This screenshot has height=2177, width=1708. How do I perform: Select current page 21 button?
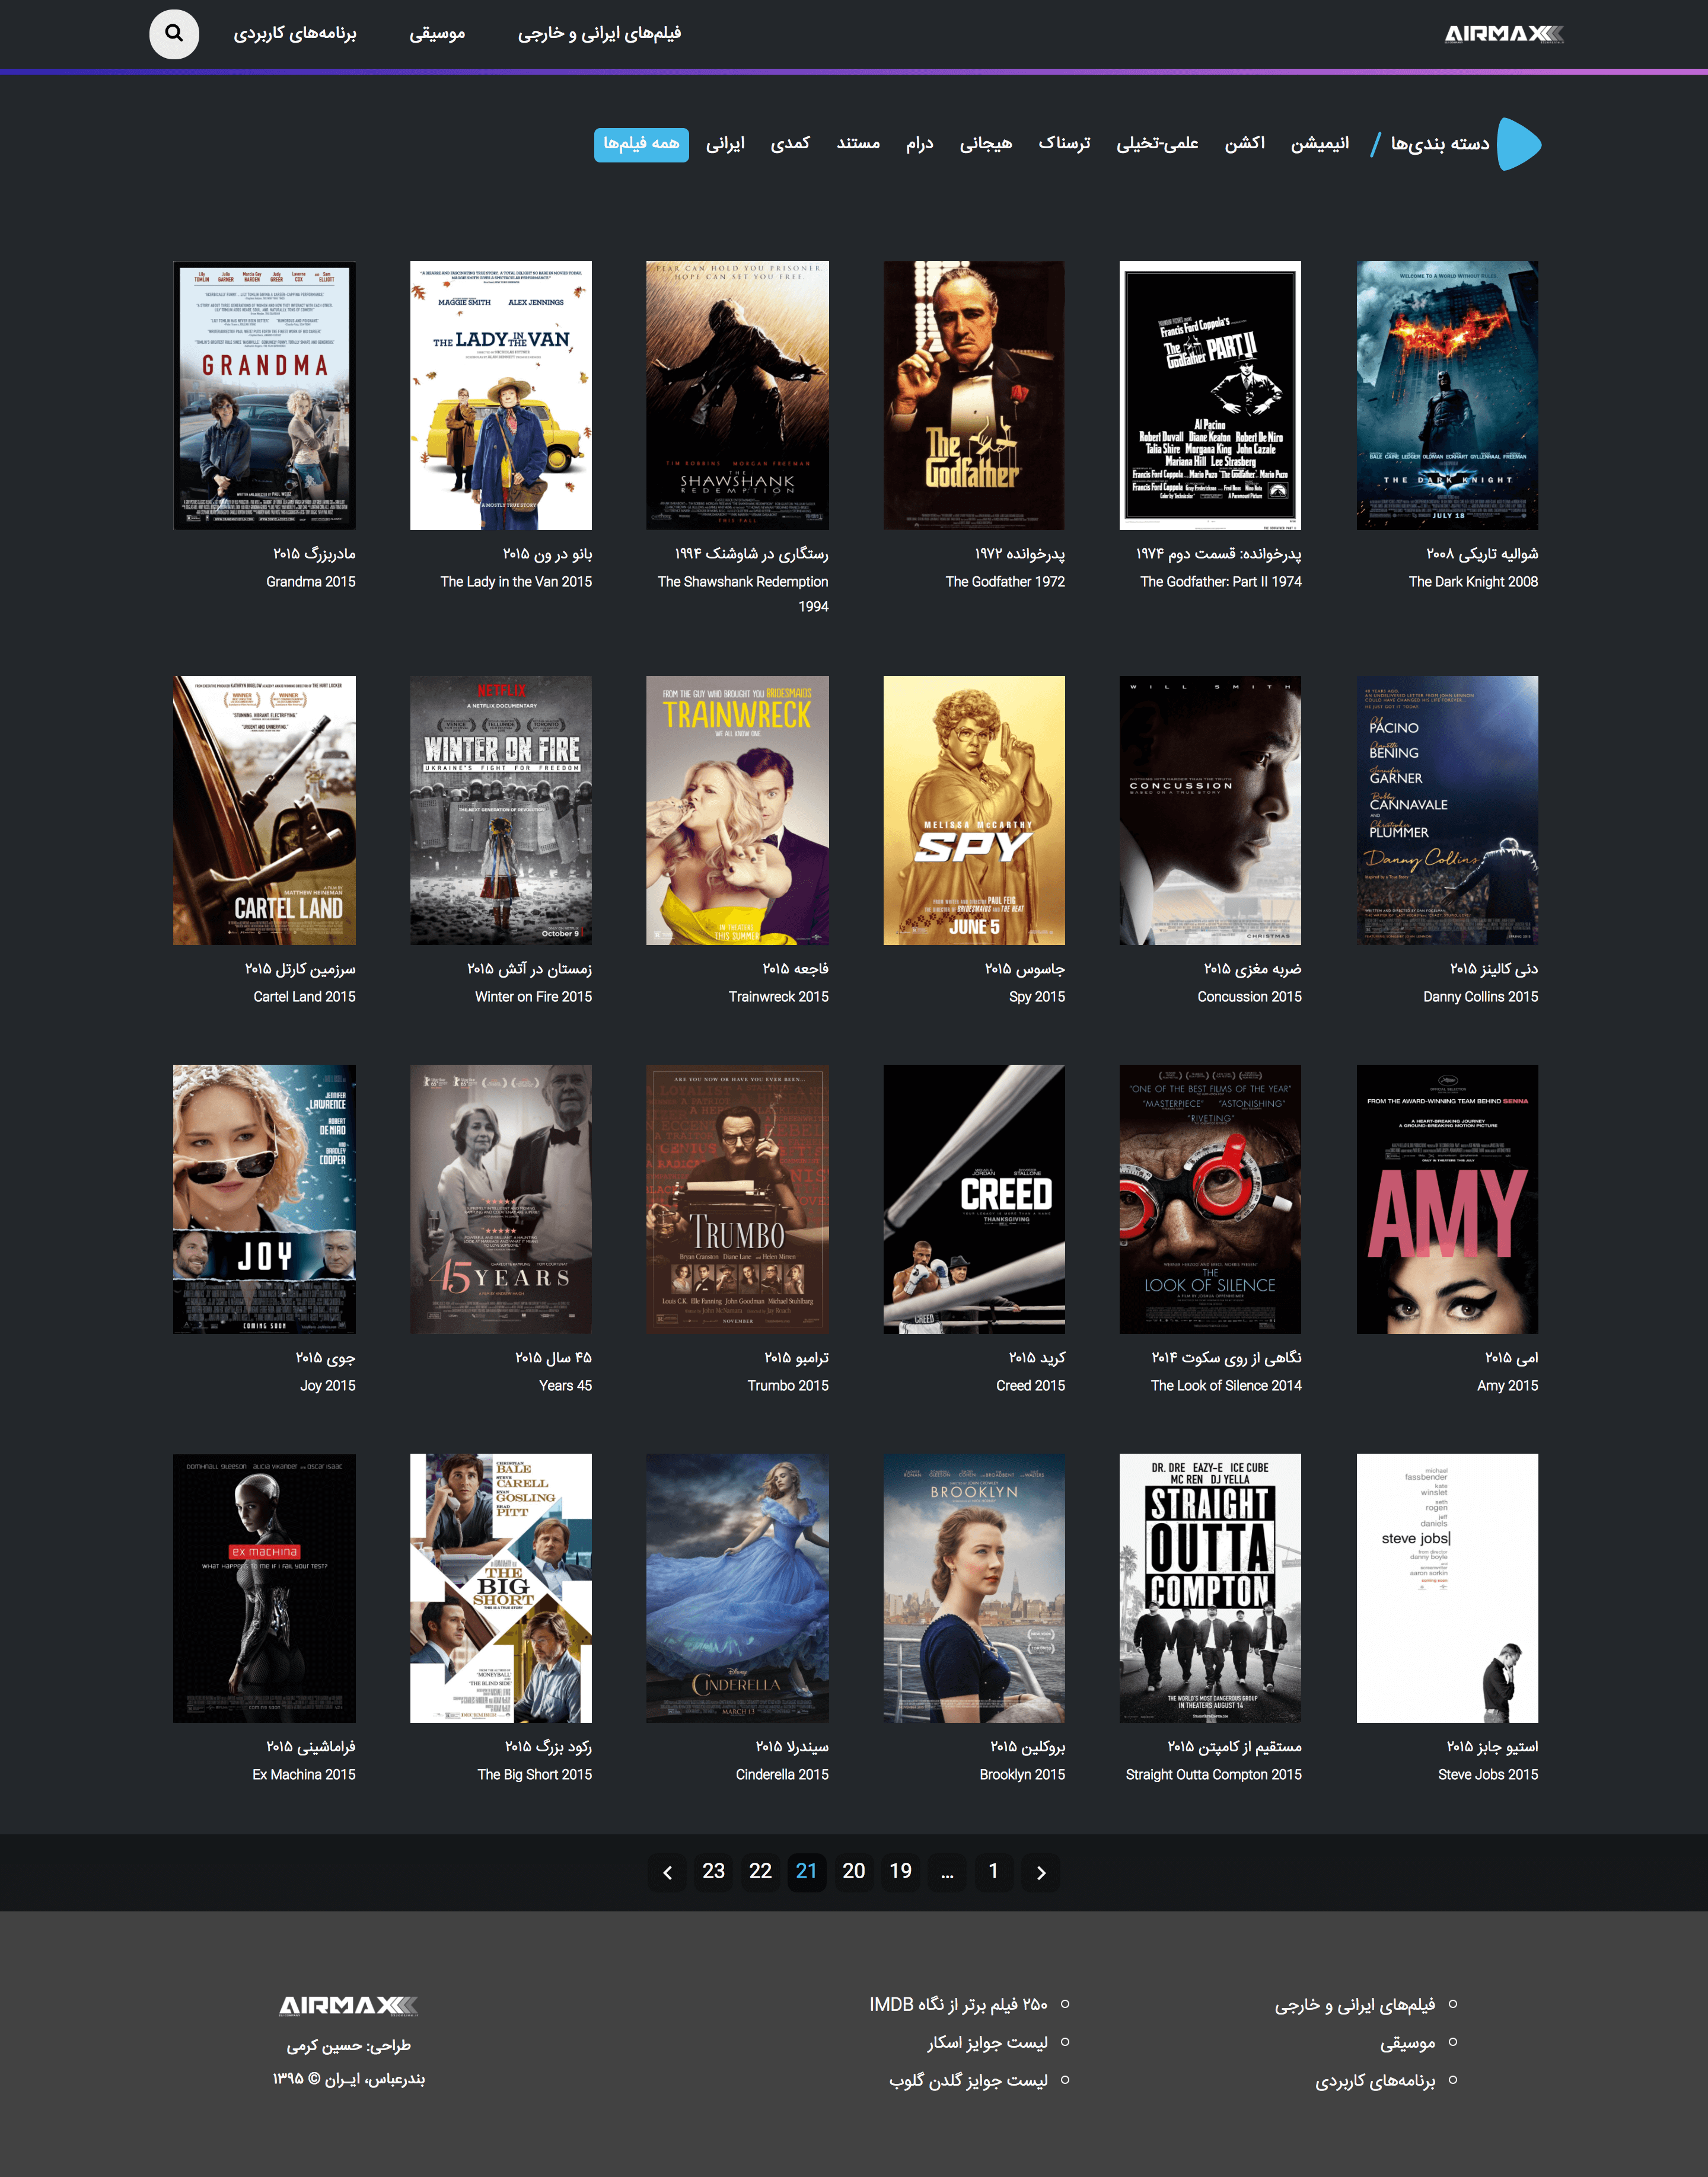[807, 1872]
